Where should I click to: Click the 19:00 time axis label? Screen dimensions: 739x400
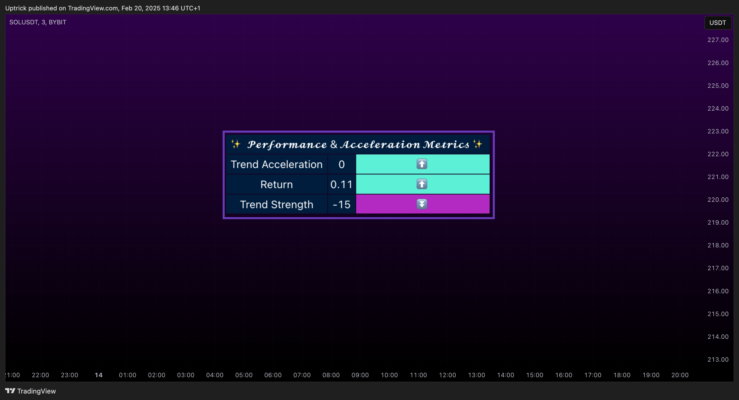[x=651, y=375]
